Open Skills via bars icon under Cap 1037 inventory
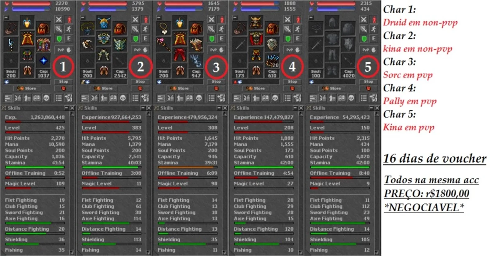 8,98
